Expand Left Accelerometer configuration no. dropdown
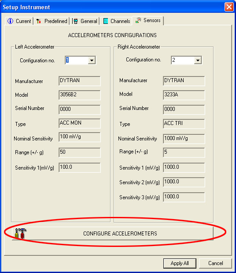 point(92,61)
